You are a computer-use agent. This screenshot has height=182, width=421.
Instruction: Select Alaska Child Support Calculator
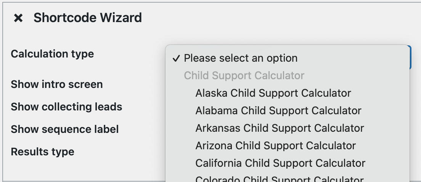click(273, 93)
